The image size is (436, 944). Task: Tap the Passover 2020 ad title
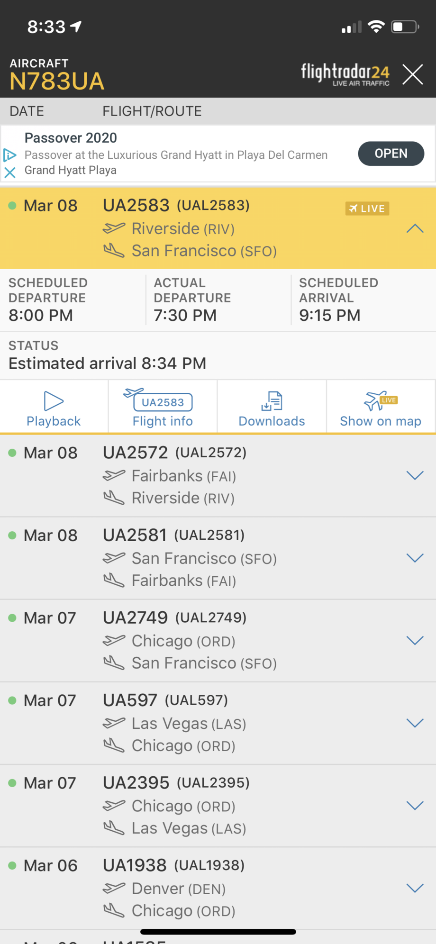click(x=71, y=138)
